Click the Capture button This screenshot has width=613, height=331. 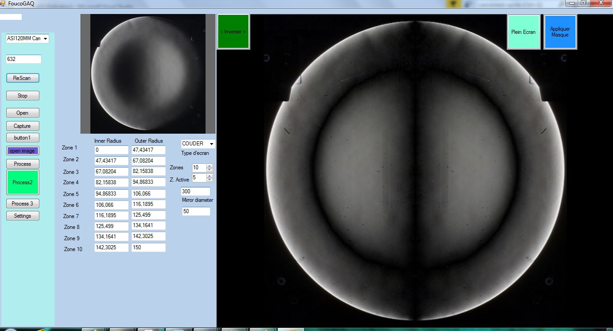coord(23,126)
